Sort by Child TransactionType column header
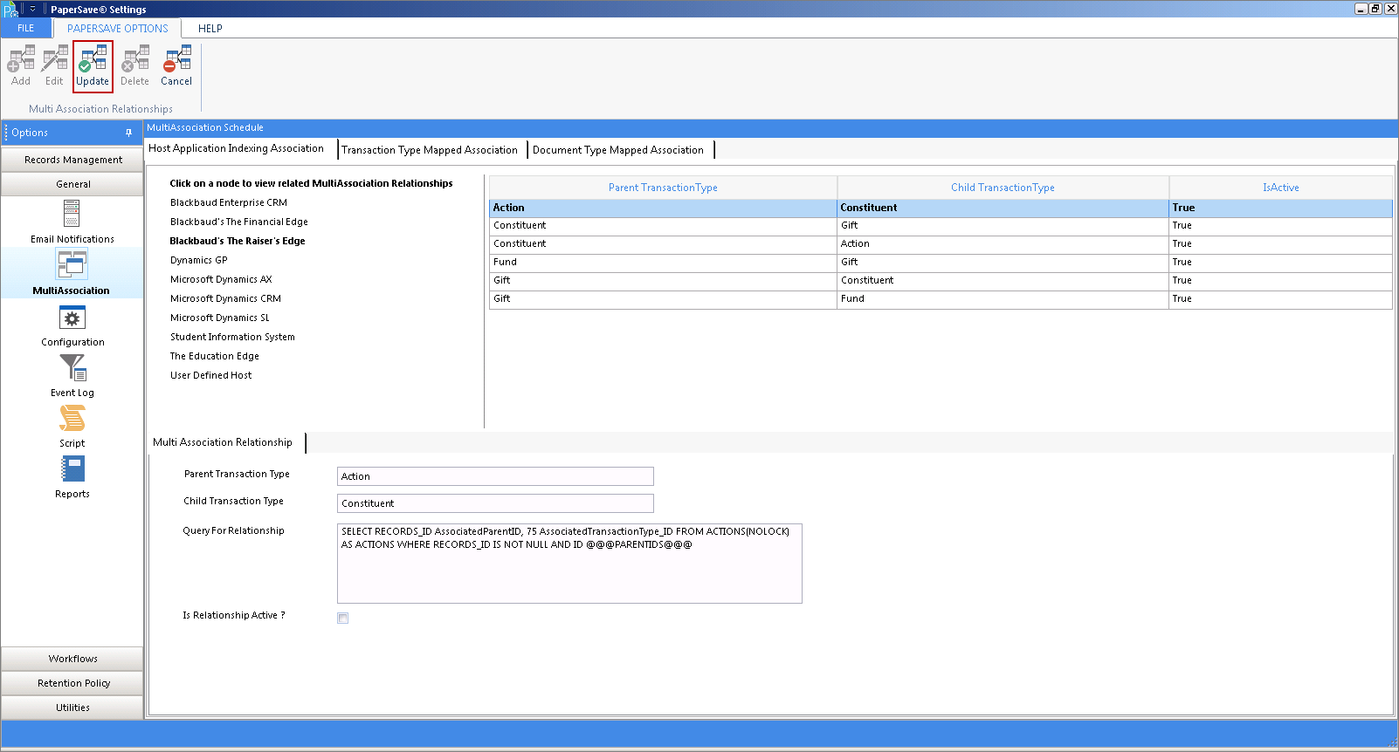The image size is (1399, 752). click(x=1003, y=188)
